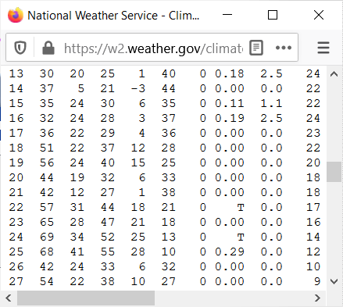Click the 0.29 precipitation value on day 25
343x307 pixels.
(x=230, y=252)
